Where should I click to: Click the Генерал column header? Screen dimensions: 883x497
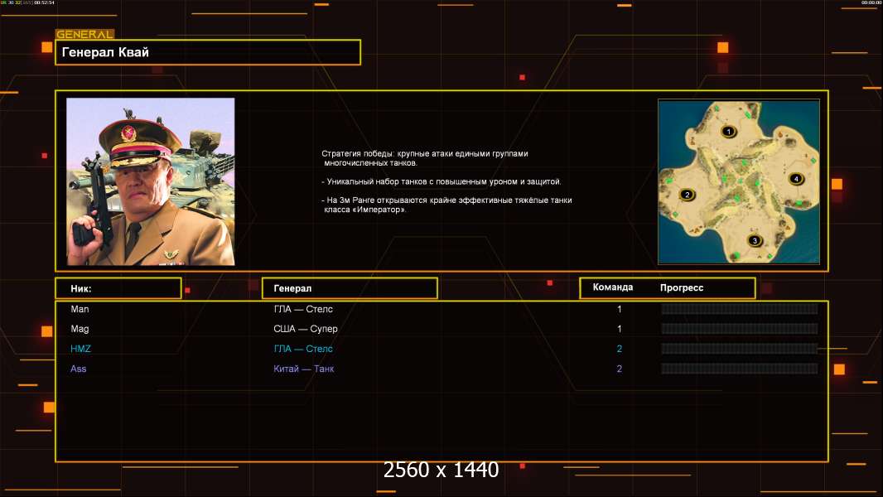coord(349,288)
